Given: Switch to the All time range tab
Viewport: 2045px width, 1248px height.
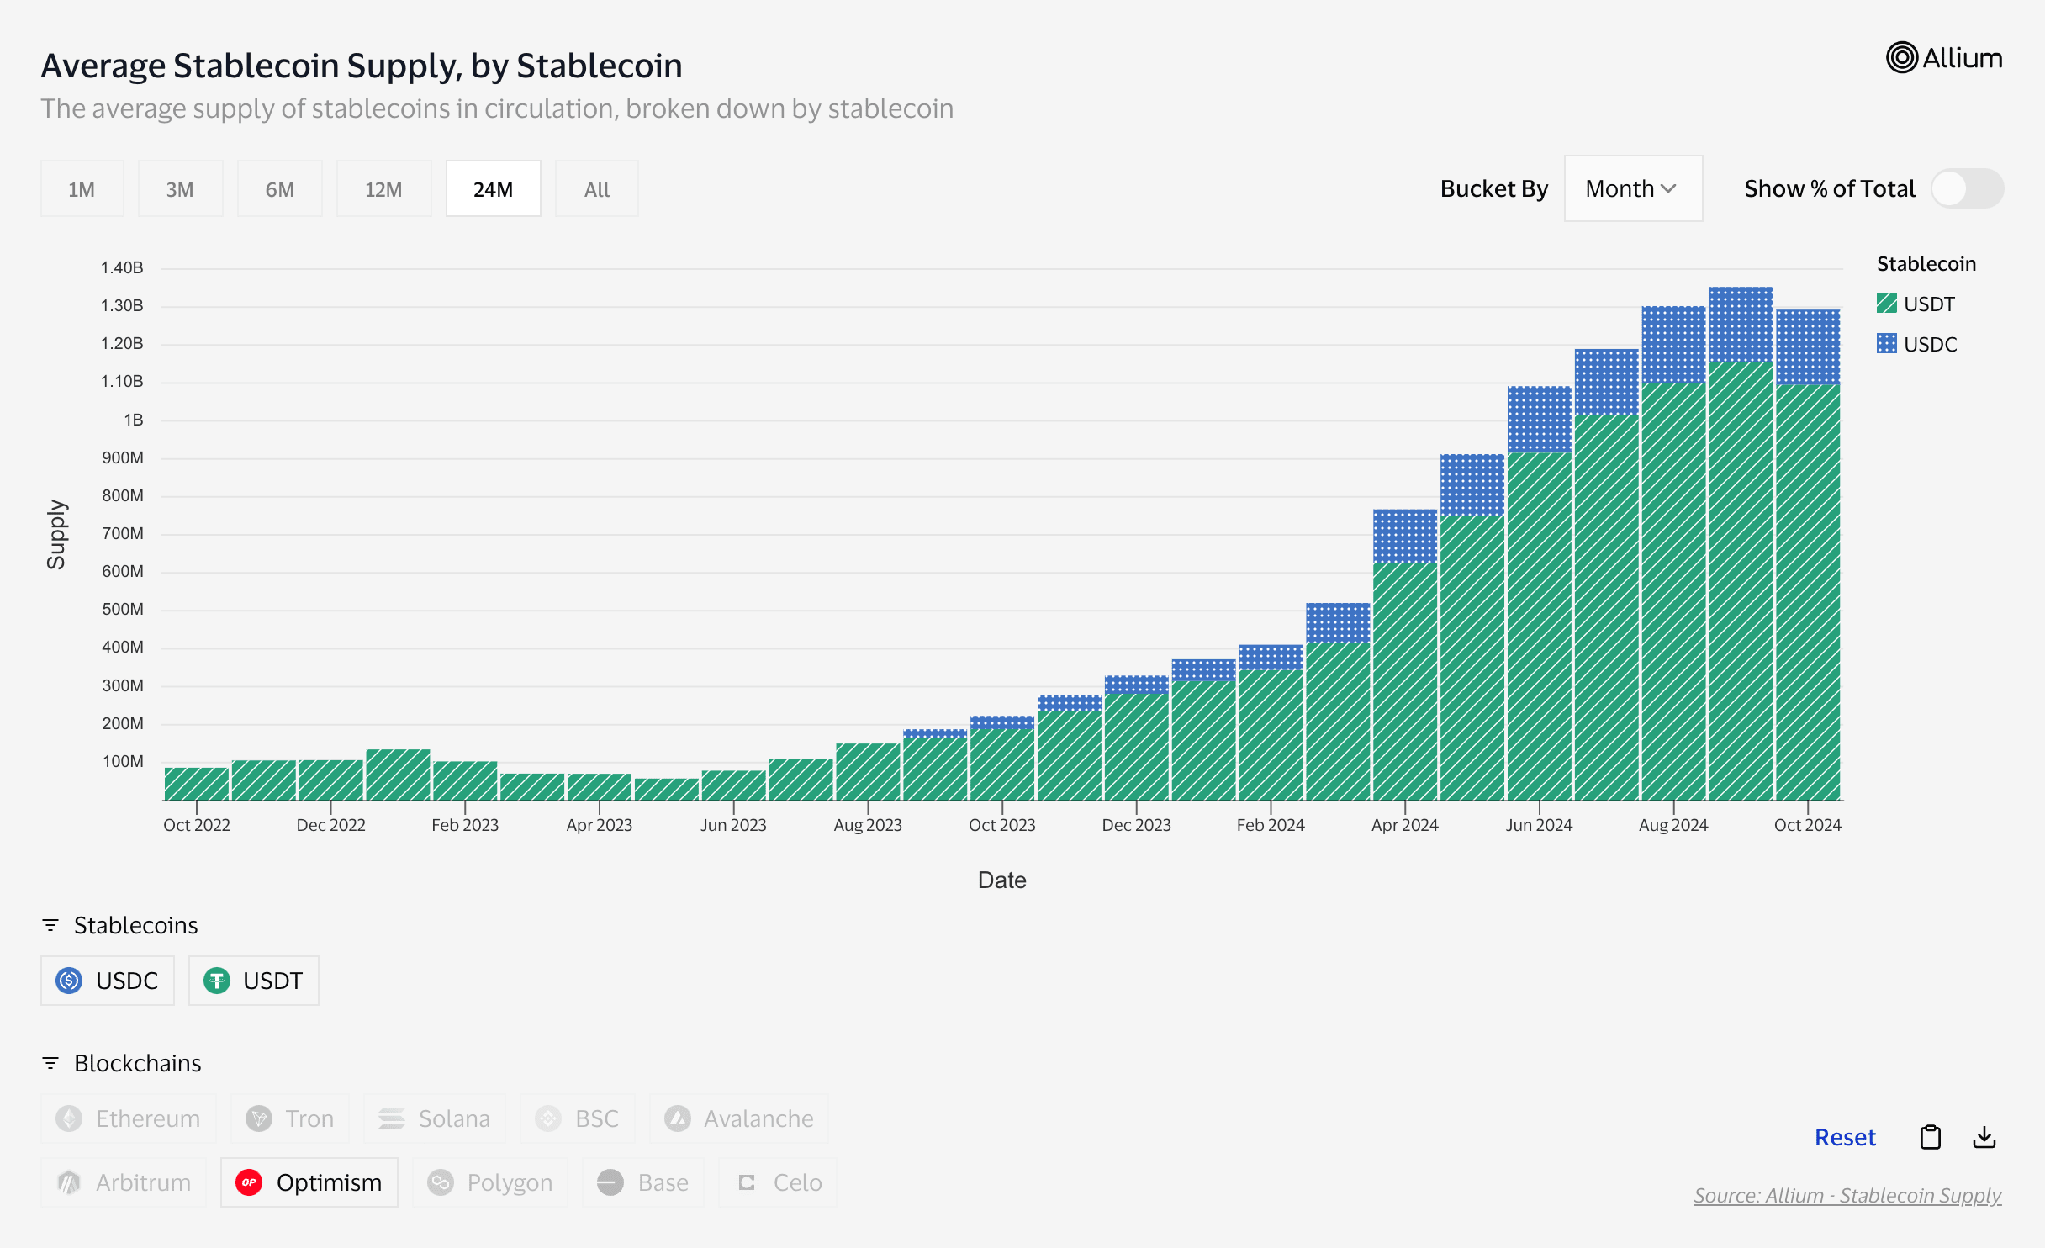Looking at the screenshot, I should (x=596, y=188).
